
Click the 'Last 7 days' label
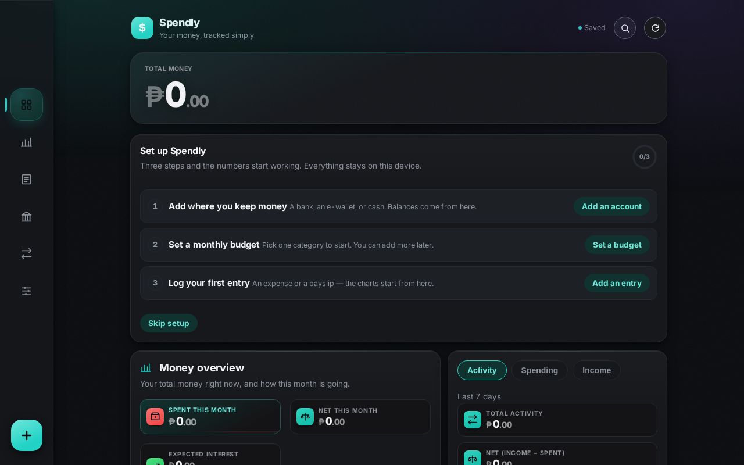coord(479,396)
